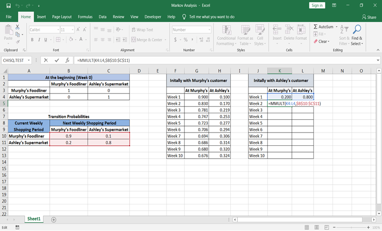Click the Percent Style icon
Viewport: 382px width, 231px height.
(x=186, y=39)
